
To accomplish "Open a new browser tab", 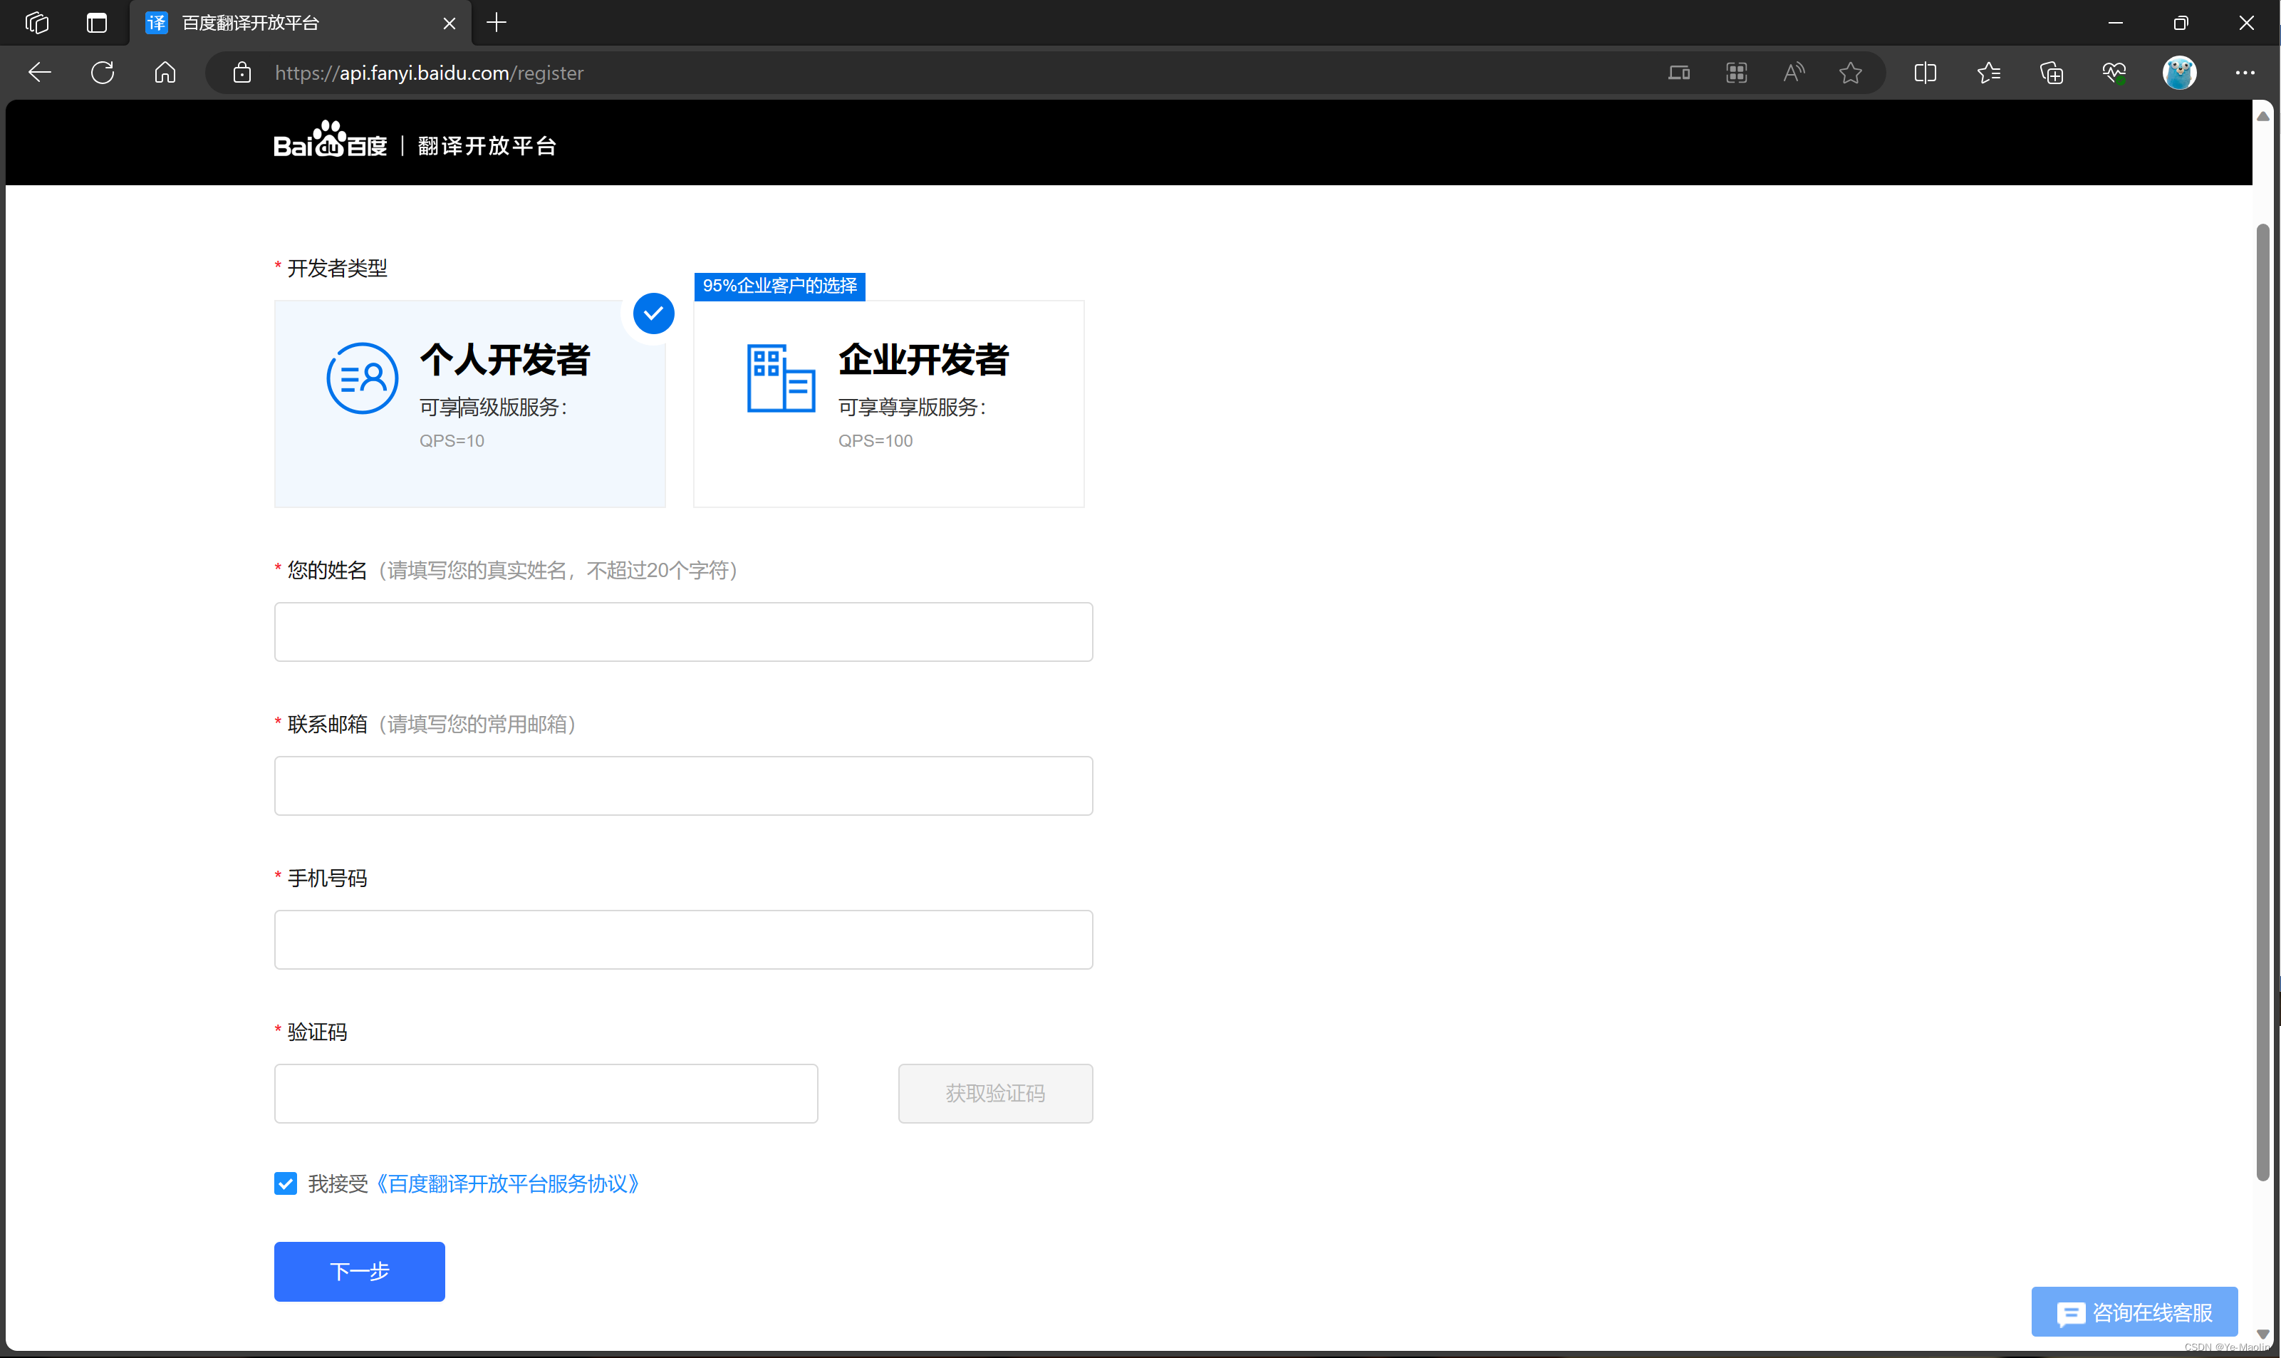I will pyautogui.click(x=496, y=23).
